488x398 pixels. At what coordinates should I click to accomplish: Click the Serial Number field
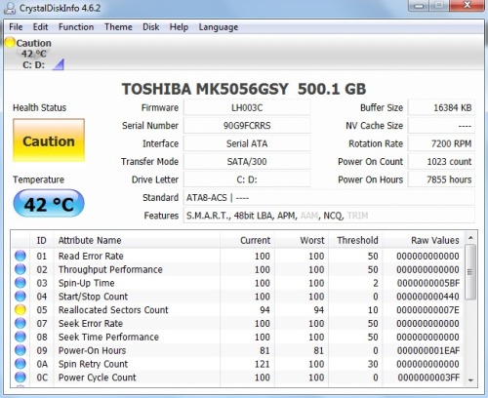[x=247, y=126]
